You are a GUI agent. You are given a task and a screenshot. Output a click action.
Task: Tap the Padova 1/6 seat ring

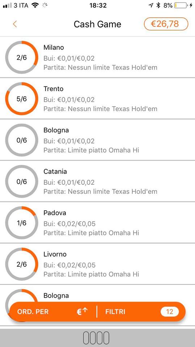coord(22,223)
